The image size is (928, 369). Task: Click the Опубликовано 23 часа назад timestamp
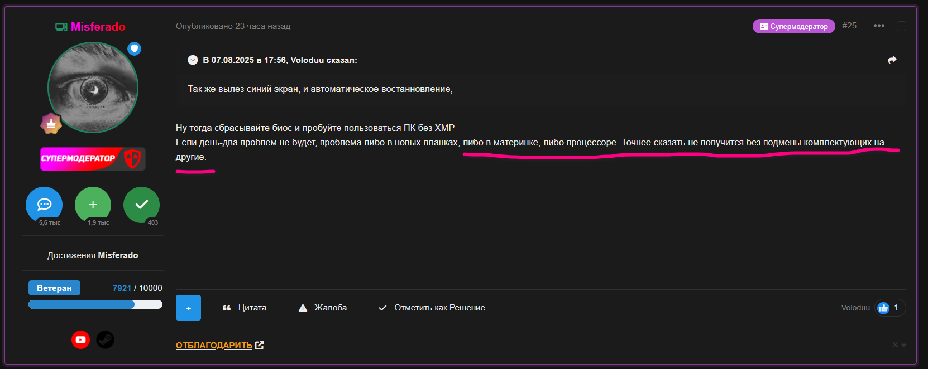point(233,26)
